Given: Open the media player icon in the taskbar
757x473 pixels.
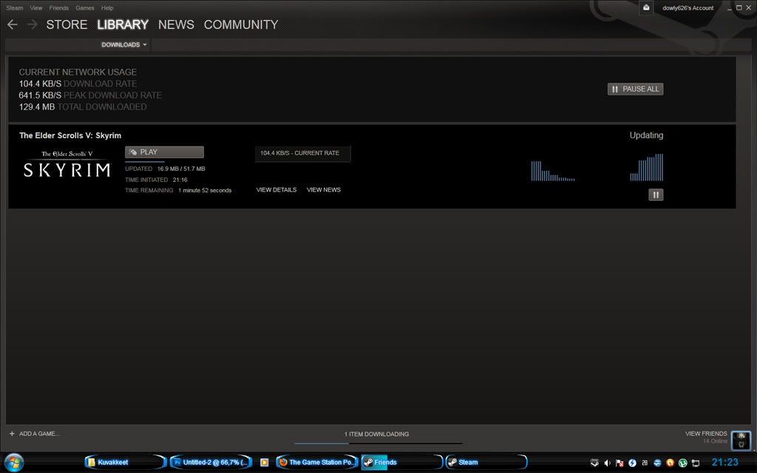Looking at the screenshot, I should (264, 463).
